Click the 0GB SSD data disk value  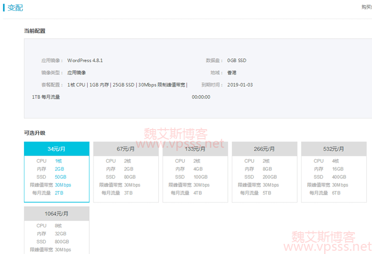click(236, 61)
